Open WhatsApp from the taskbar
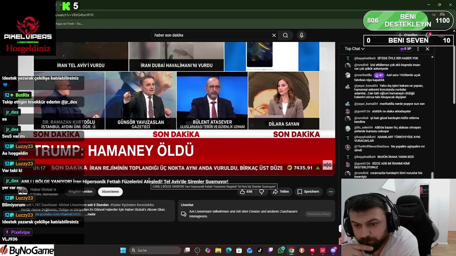Viewport: 456px width, 256px height. 281,250
